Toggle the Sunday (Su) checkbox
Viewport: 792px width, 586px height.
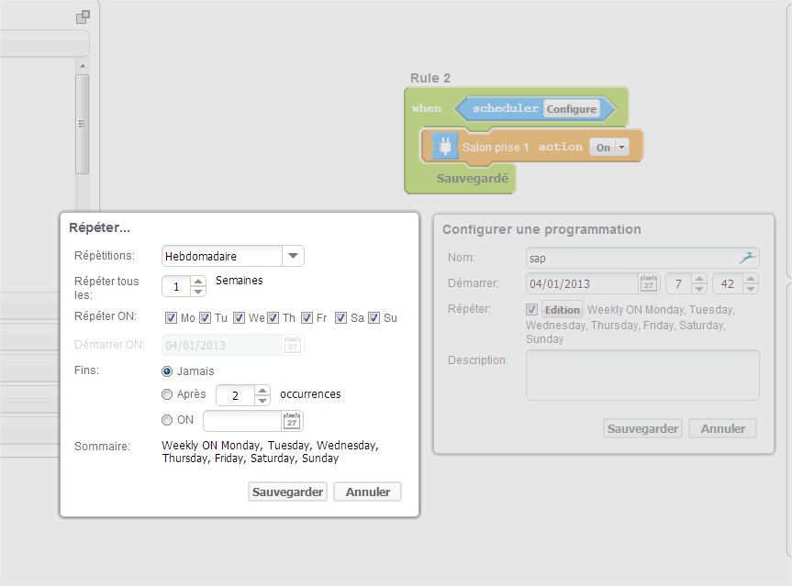click(x=374, y=318)
